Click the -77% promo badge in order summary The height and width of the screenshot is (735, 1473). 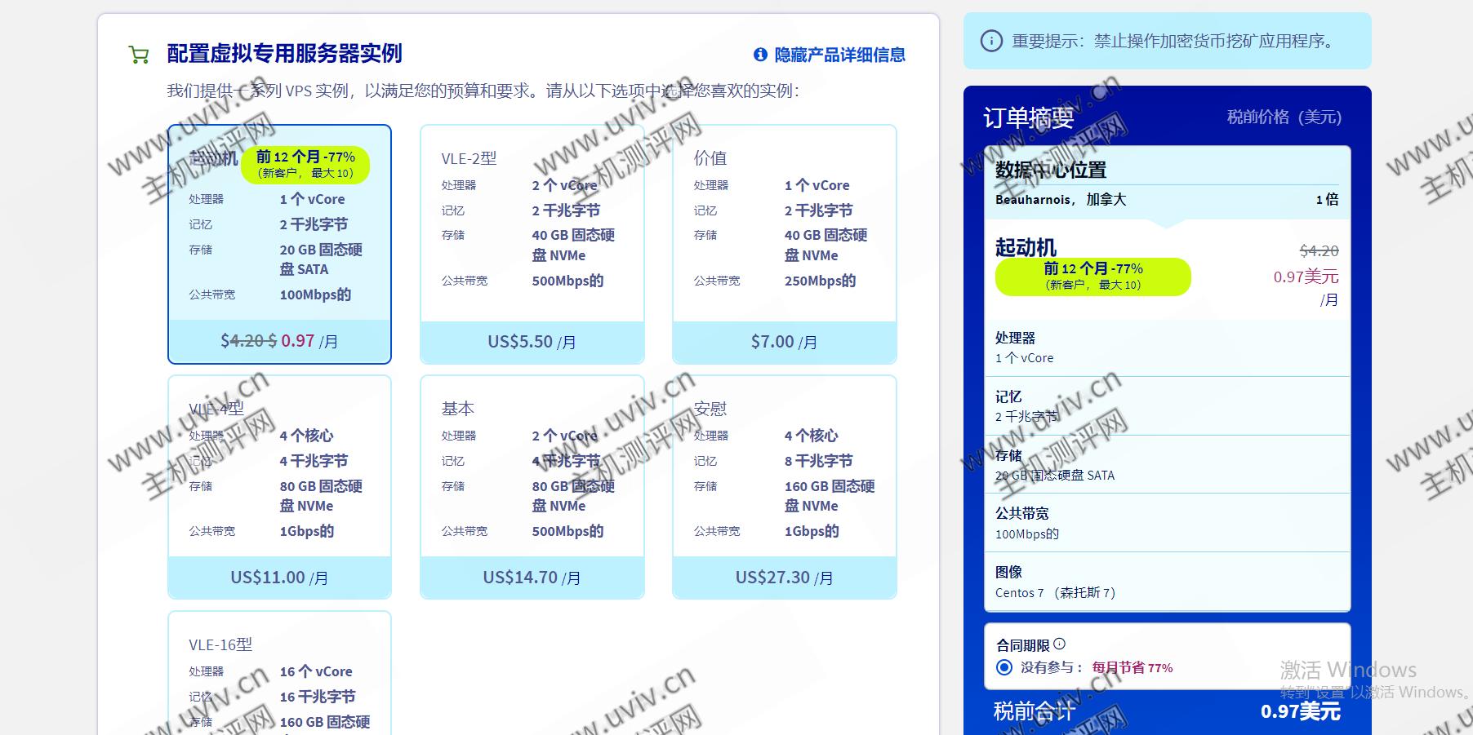(x=1093, y=277)
